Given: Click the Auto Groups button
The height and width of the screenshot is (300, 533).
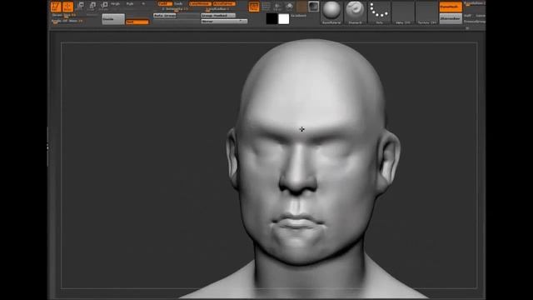Looking at the screenshot, I should pos(165,16).
